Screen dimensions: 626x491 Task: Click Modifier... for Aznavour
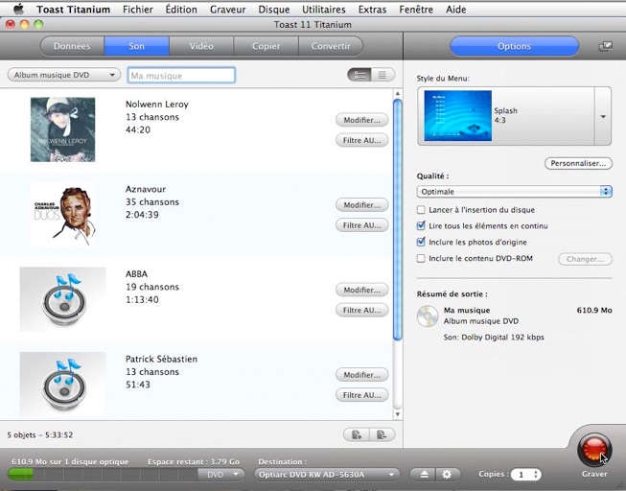tap(361, 205)
